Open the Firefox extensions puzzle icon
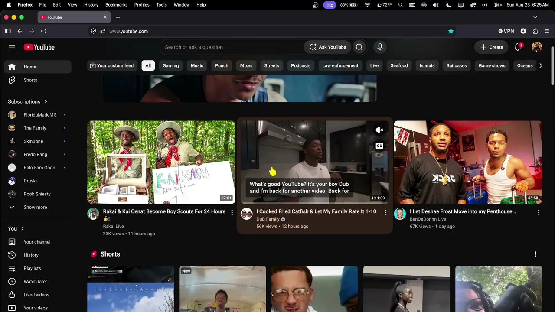The image size is (555, 312). pos(535,31)
